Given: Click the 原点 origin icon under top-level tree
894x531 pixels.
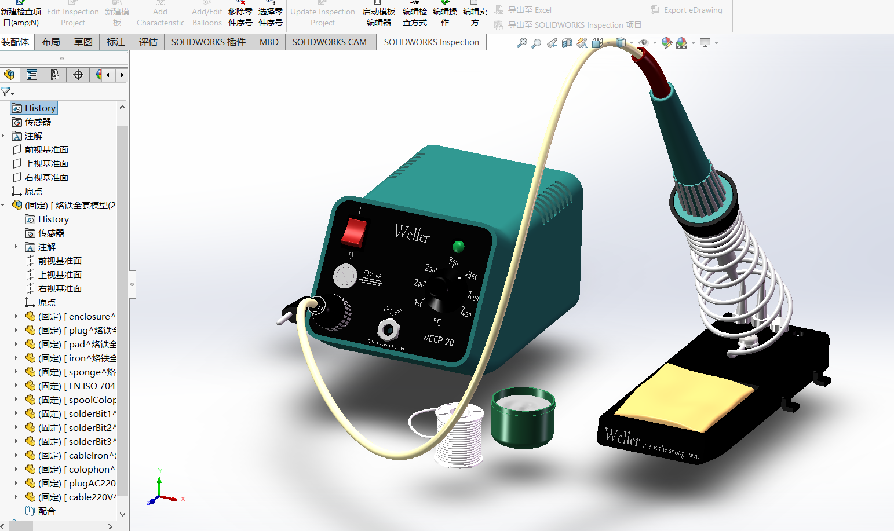Looking at the screenshot, I should (x=17, y=191).
